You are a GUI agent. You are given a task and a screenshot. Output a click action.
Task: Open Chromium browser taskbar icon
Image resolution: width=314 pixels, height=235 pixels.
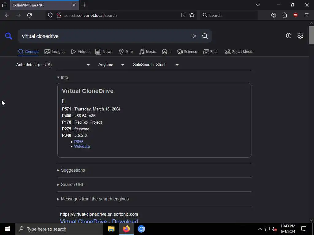tap(141, 229)
